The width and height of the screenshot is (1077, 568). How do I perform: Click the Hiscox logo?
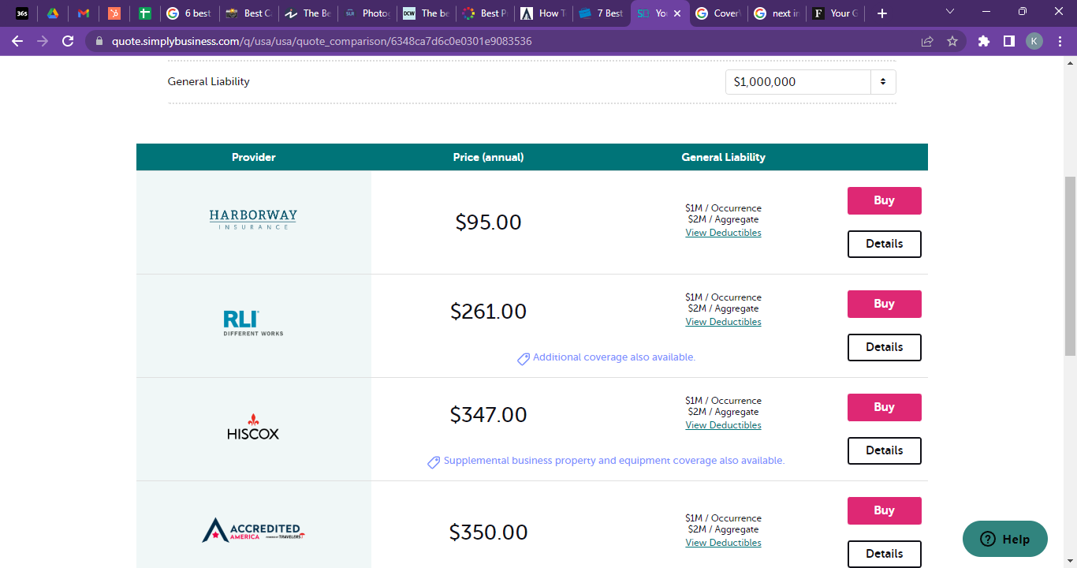coord(253,427)
